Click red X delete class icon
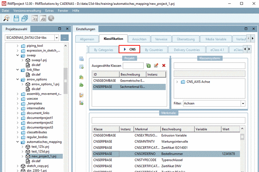 tap(164, 65)
